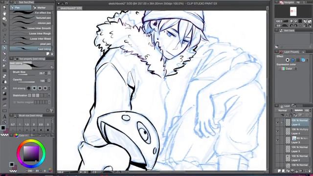Open the Expression color dropdown

(x=288, y=68)
